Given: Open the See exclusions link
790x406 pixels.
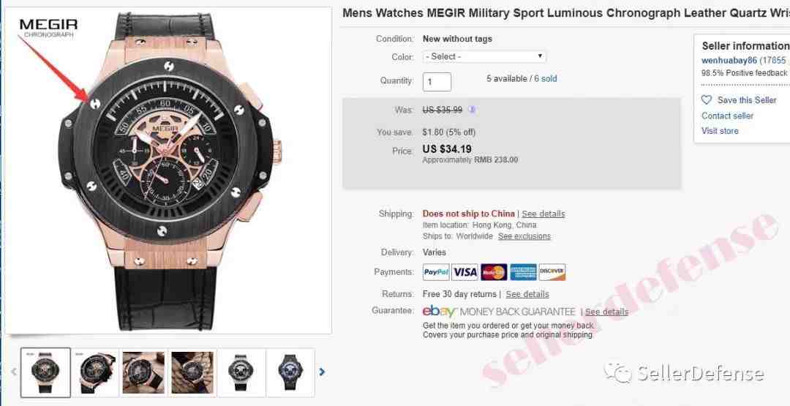Looking at the screenshot, I should pyautogui.click(x=524, y=236).
